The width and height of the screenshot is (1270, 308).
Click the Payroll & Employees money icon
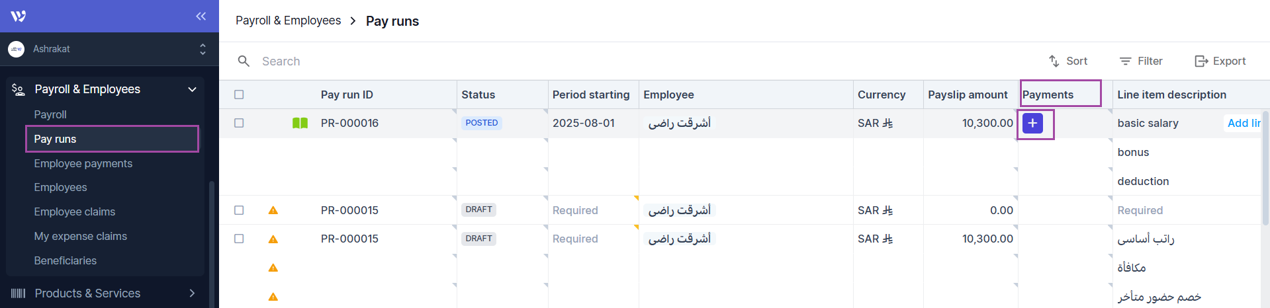(x=19, y=89)
